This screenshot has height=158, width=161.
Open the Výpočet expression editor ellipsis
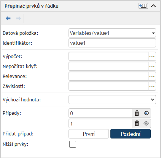coord(152,56)
